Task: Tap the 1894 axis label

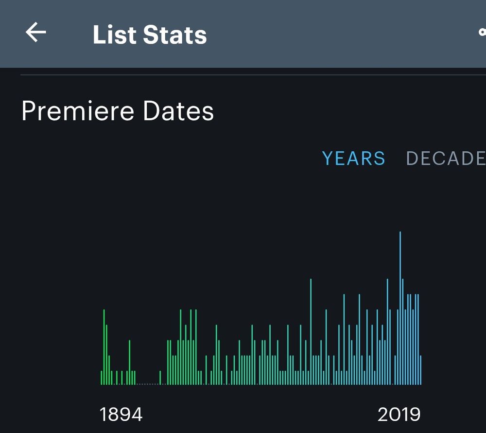Action: tap(121, 415)
